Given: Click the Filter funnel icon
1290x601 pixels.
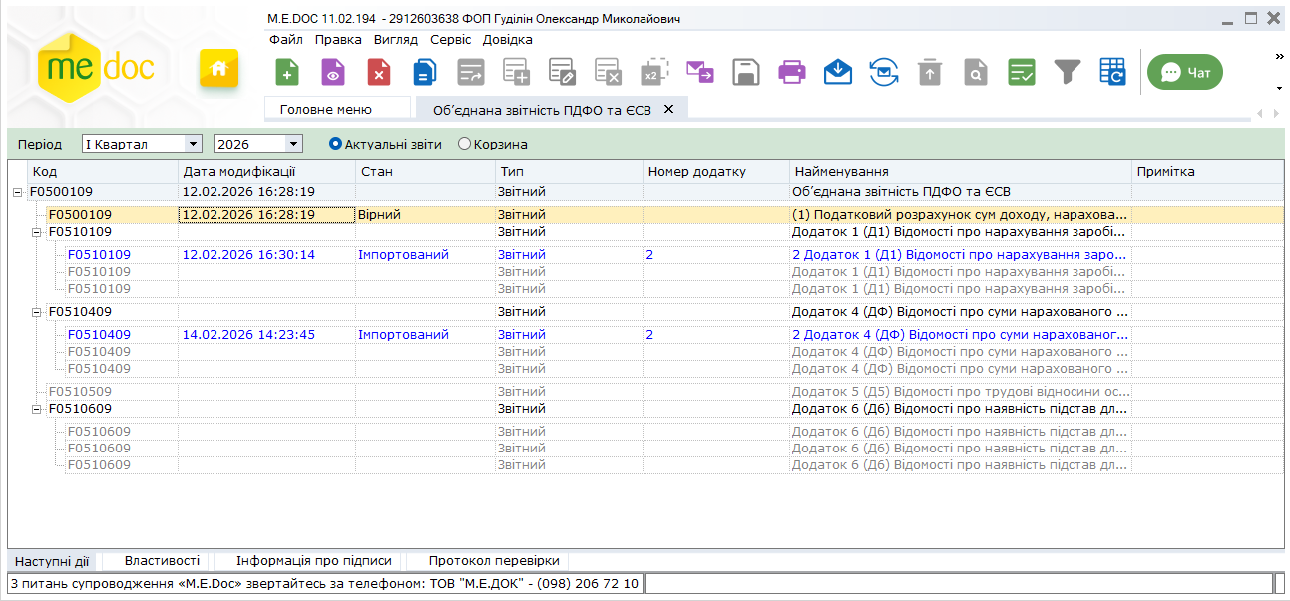Looking at the screenshot, I should click(x=1068, y=72).
